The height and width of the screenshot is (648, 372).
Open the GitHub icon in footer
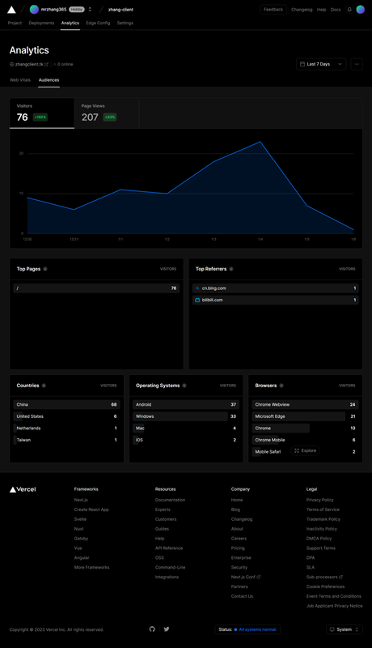click(152, 629)
